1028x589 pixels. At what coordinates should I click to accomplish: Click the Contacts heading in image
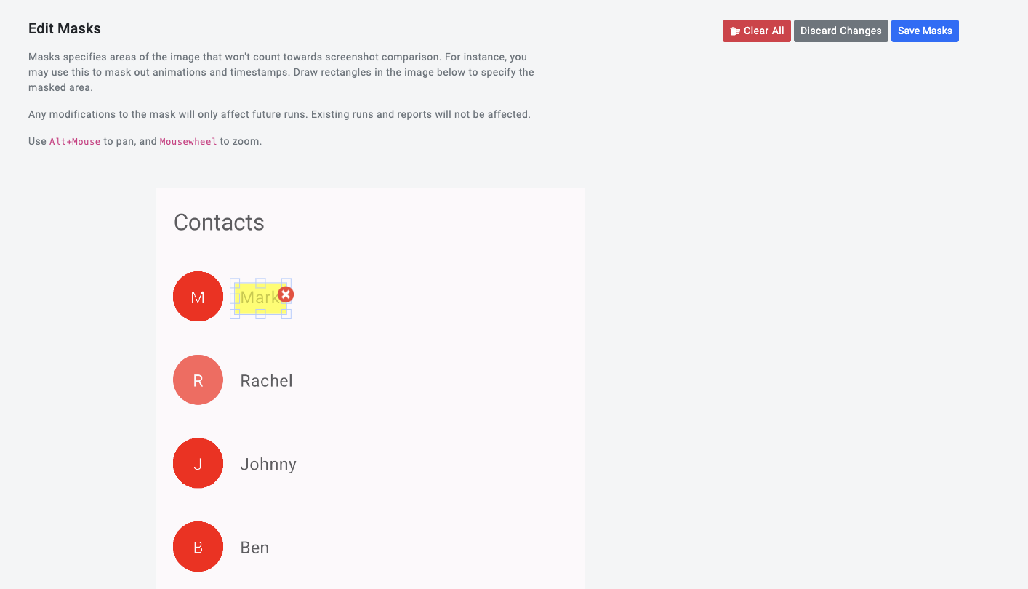pyautogui.click(x=219, y=222)
